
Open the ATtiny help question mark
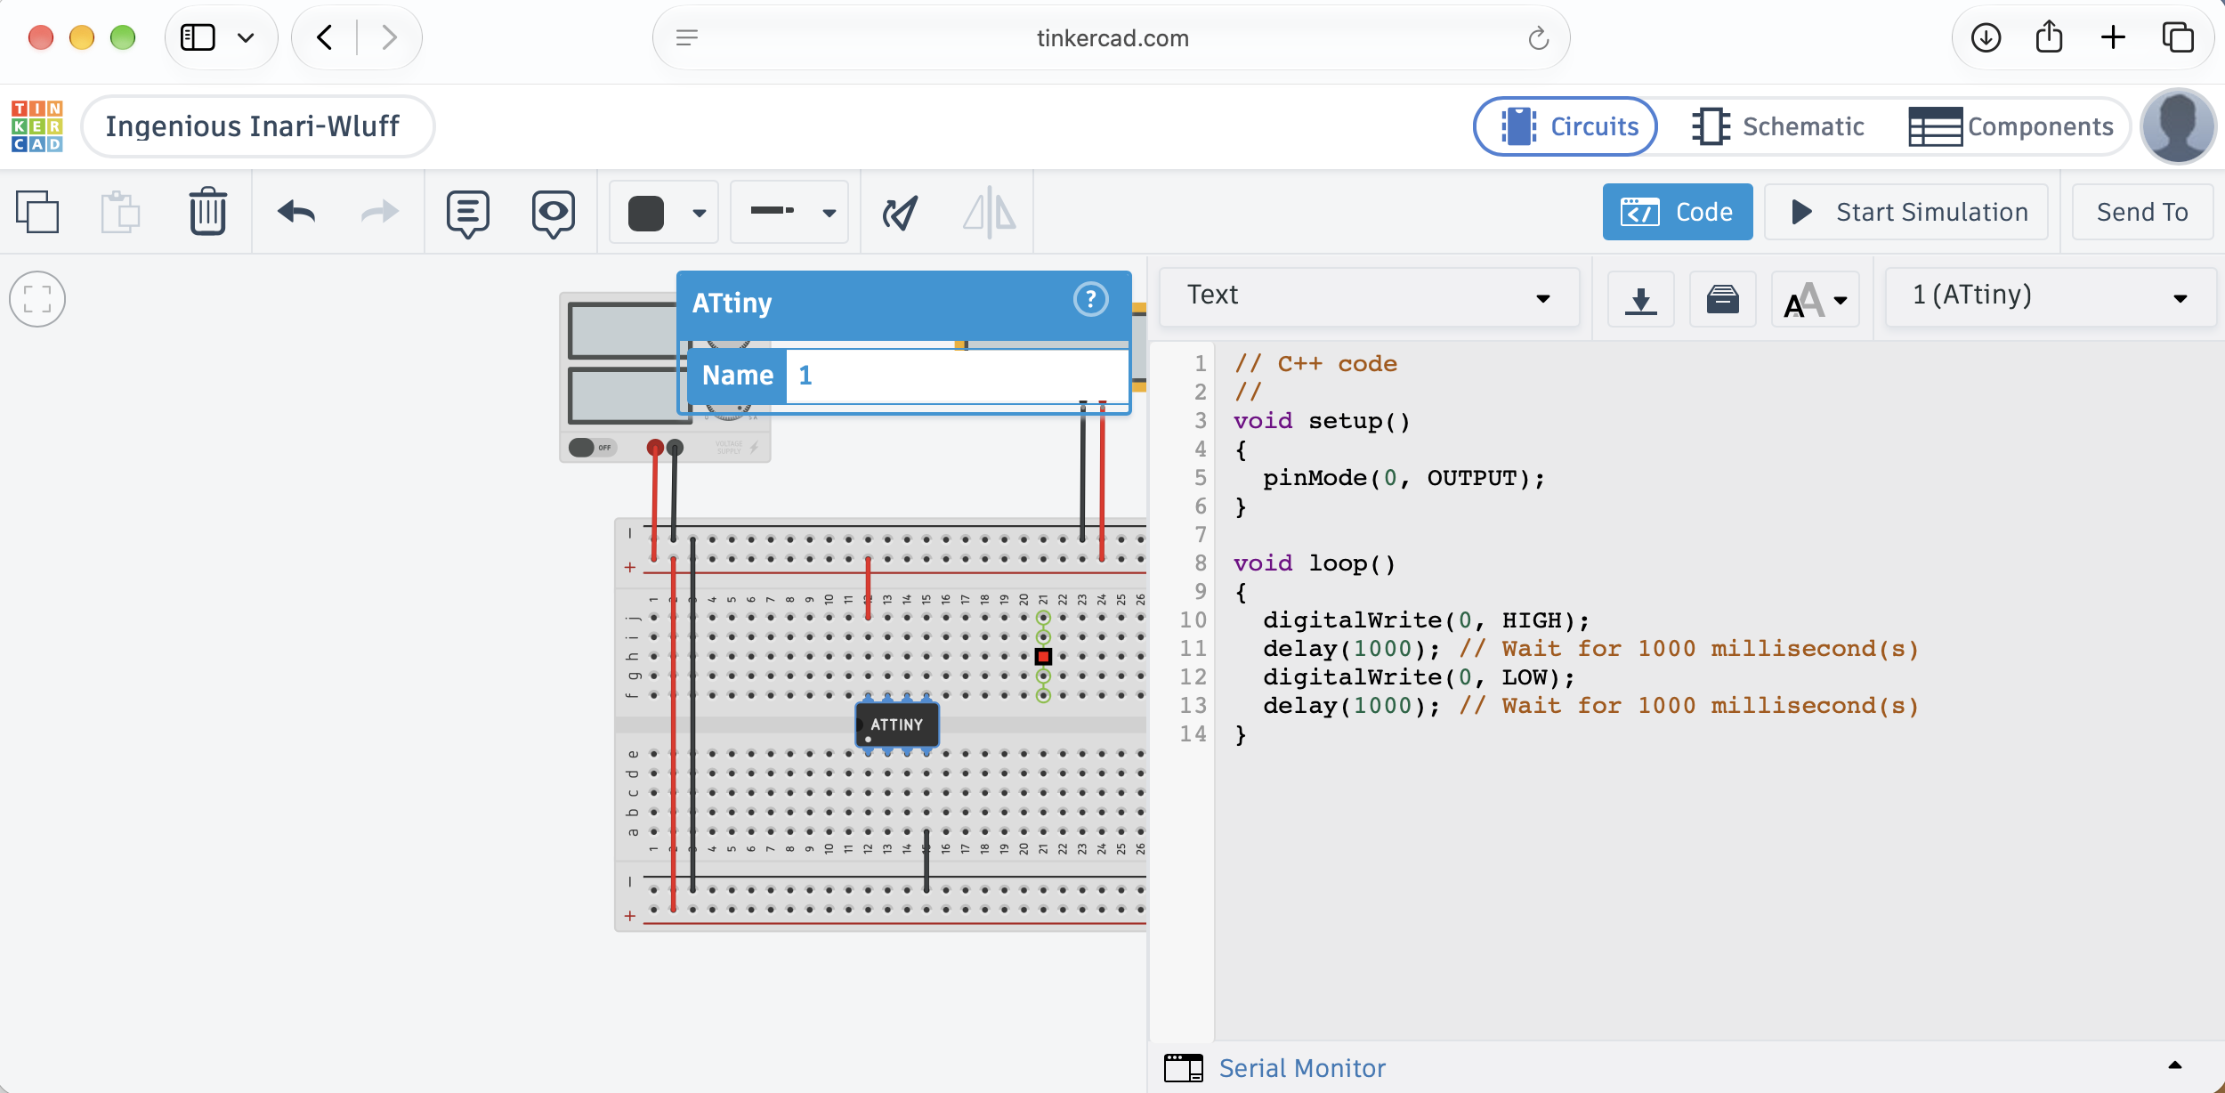1091,300
